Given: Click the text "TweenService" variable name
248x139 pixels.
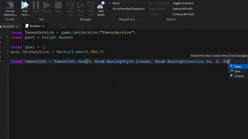Looking at the screenshot, I should coord(39,32).
